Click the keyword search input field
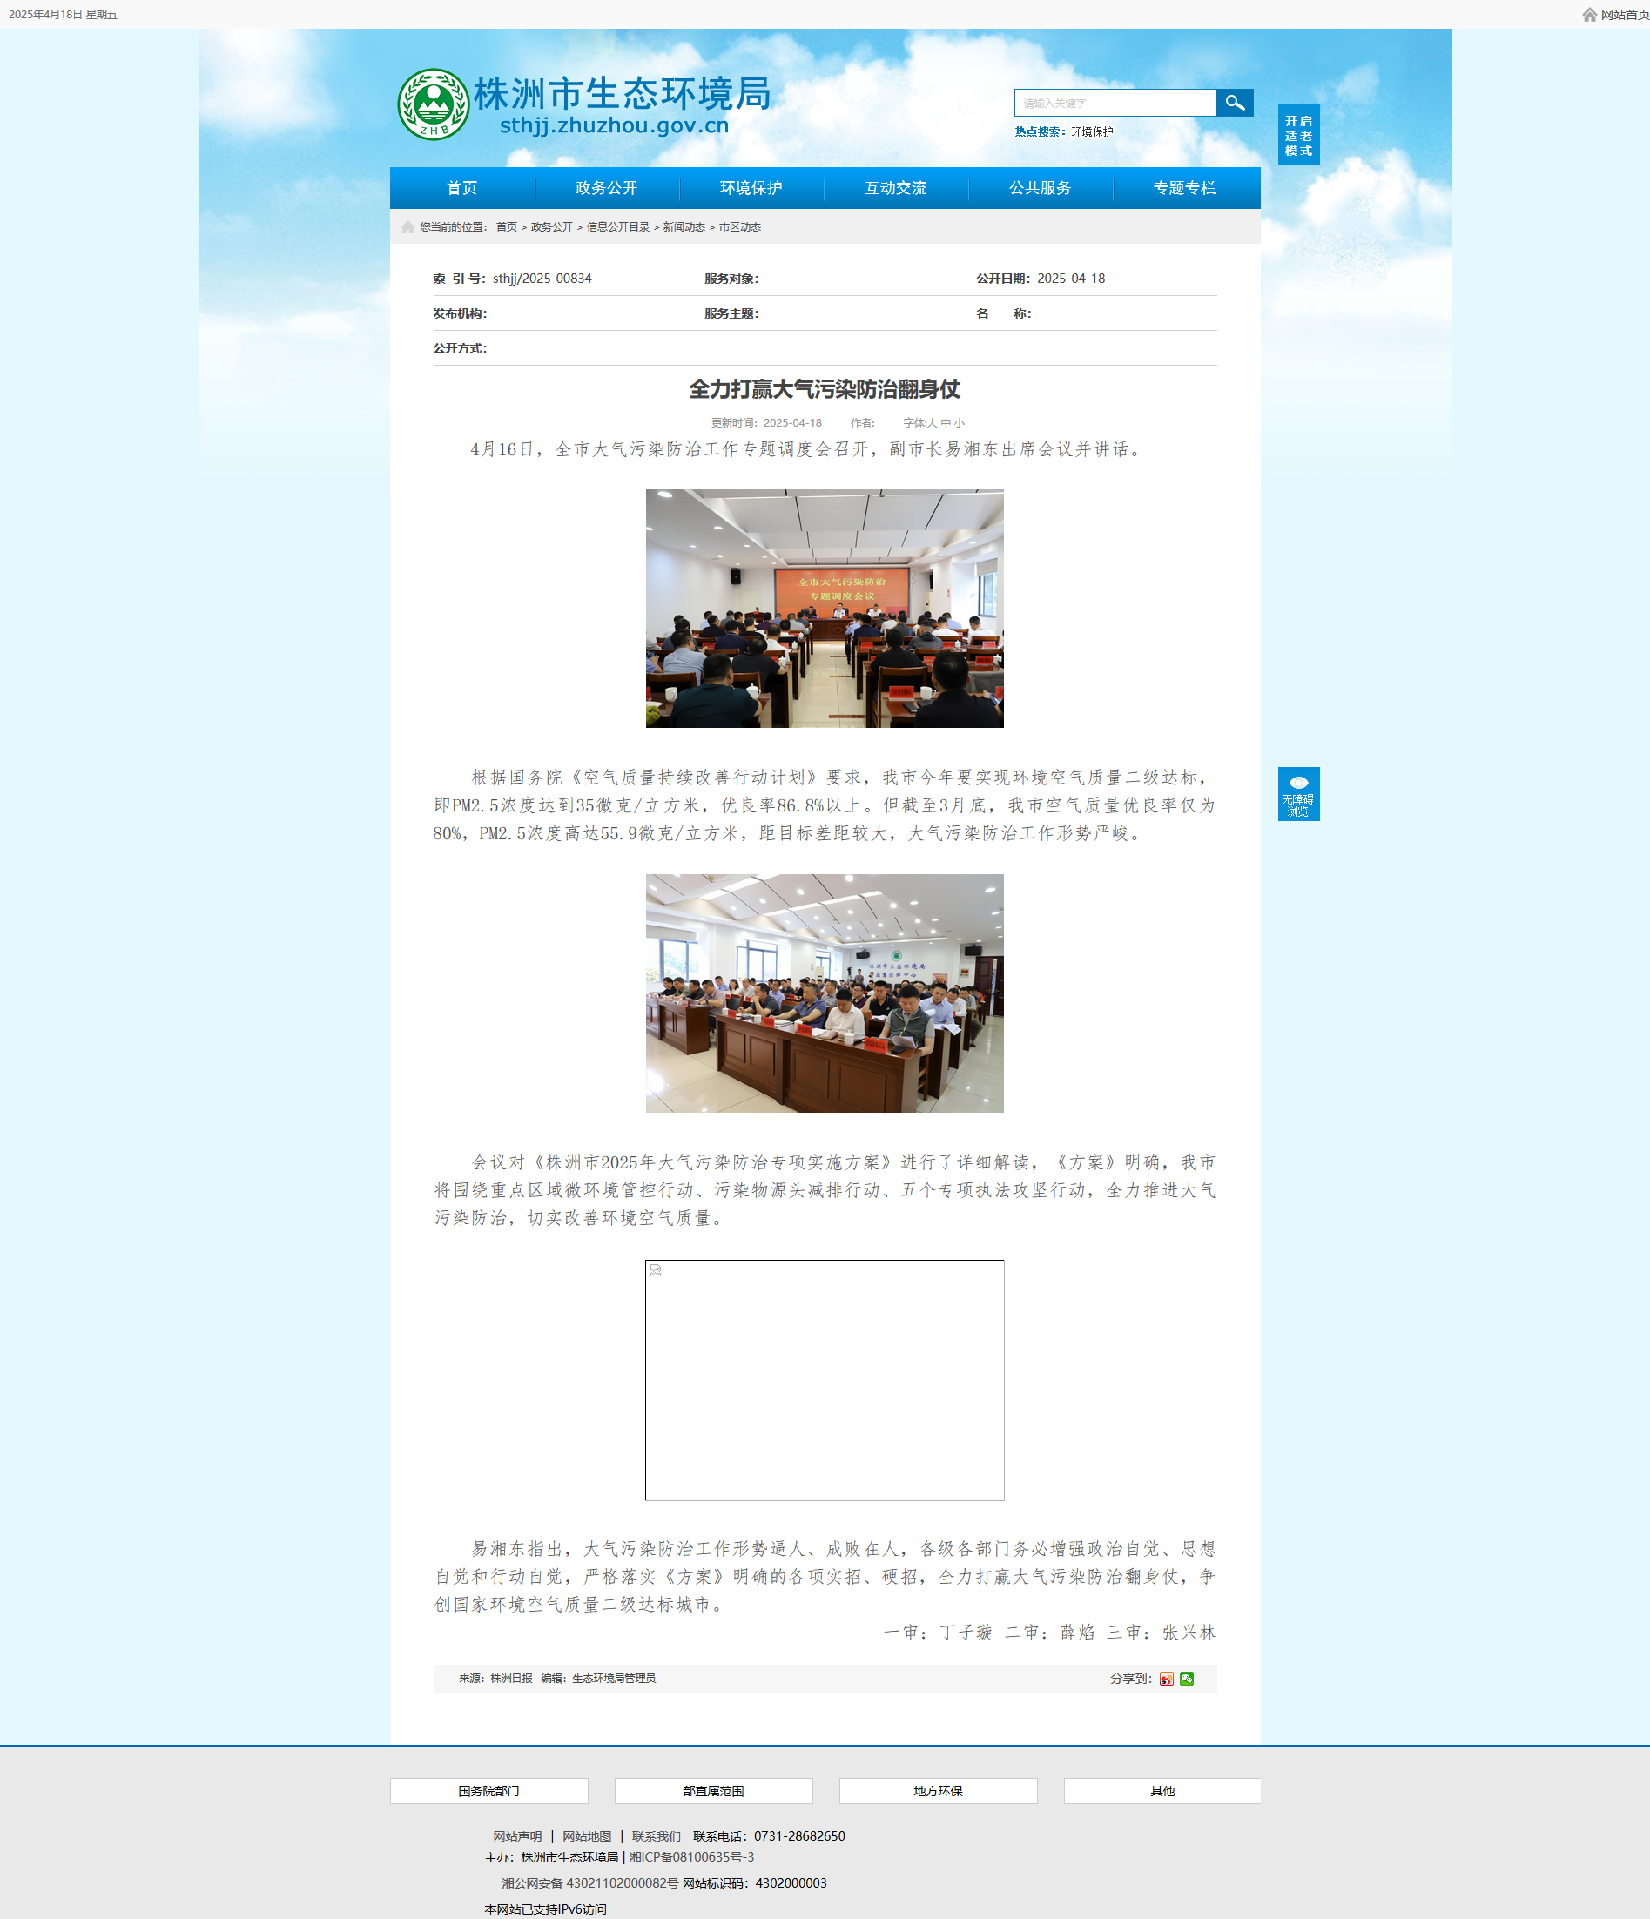The image size is (1650, 1919). 1114,103
